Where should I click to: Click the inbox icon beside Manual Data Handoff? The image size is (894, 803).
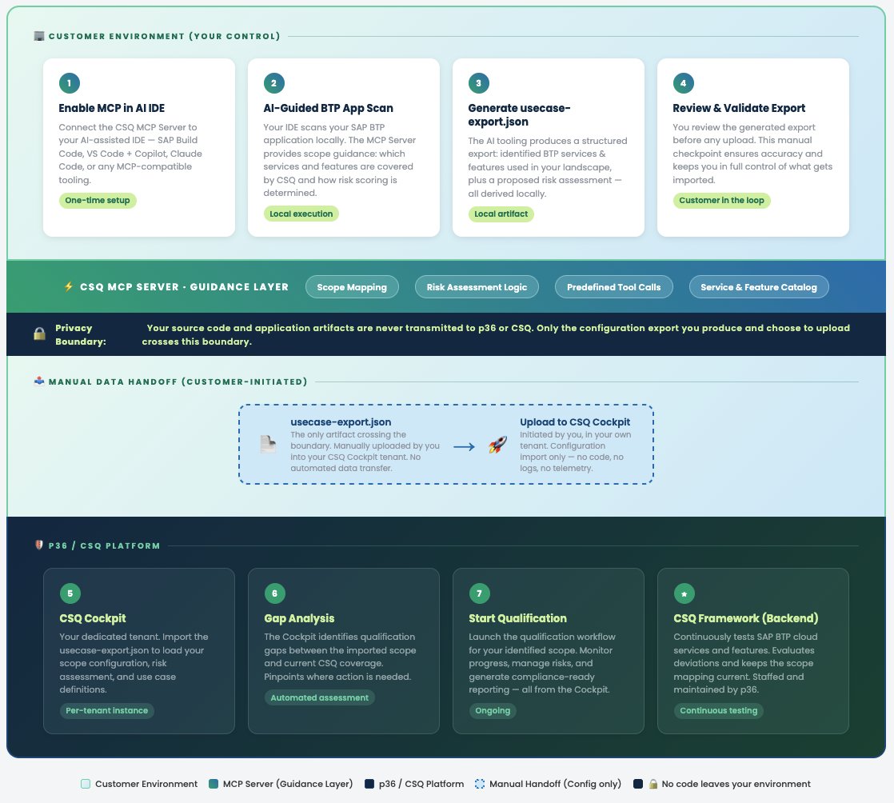[38, 381]
